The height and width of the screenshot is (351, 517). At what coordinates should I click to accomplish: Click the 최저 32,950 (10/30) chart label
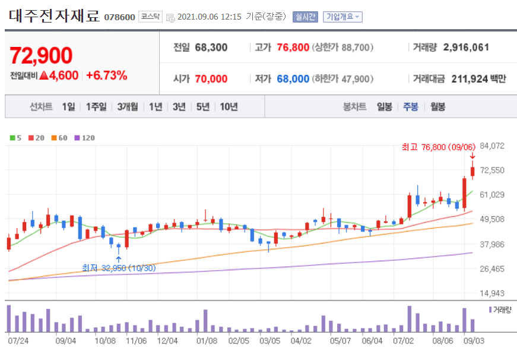coord(119,268)
